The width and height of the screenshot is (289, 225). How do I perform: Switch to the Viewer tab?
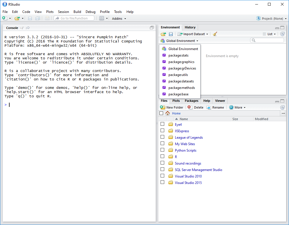coord(220,101)
